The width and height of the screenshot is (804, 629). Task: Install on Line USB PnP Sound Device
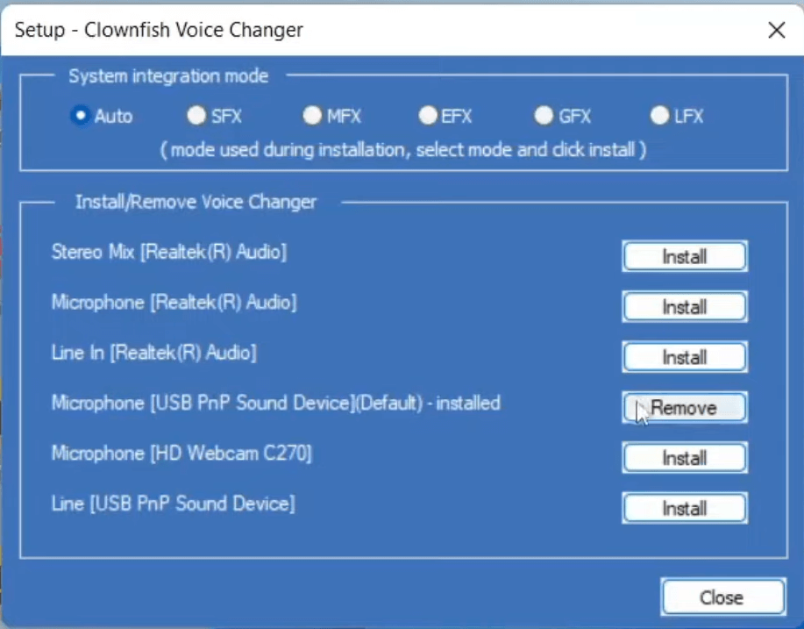tap(684, 509)
